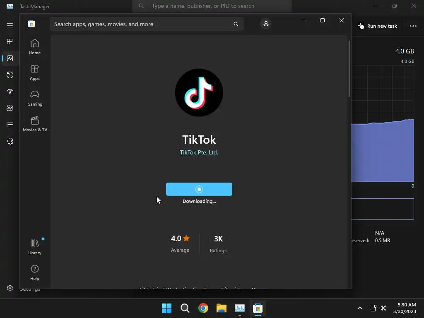Image resolution: width=424 pixels, height=318 pixels.
Task: Open Startup apps in Task Manager
Action: click(10, 92)
